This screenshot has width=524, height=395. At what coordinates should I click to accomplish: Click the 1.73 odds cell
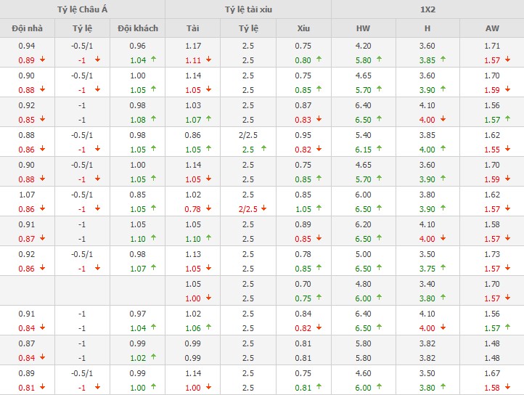click(491, 253)
